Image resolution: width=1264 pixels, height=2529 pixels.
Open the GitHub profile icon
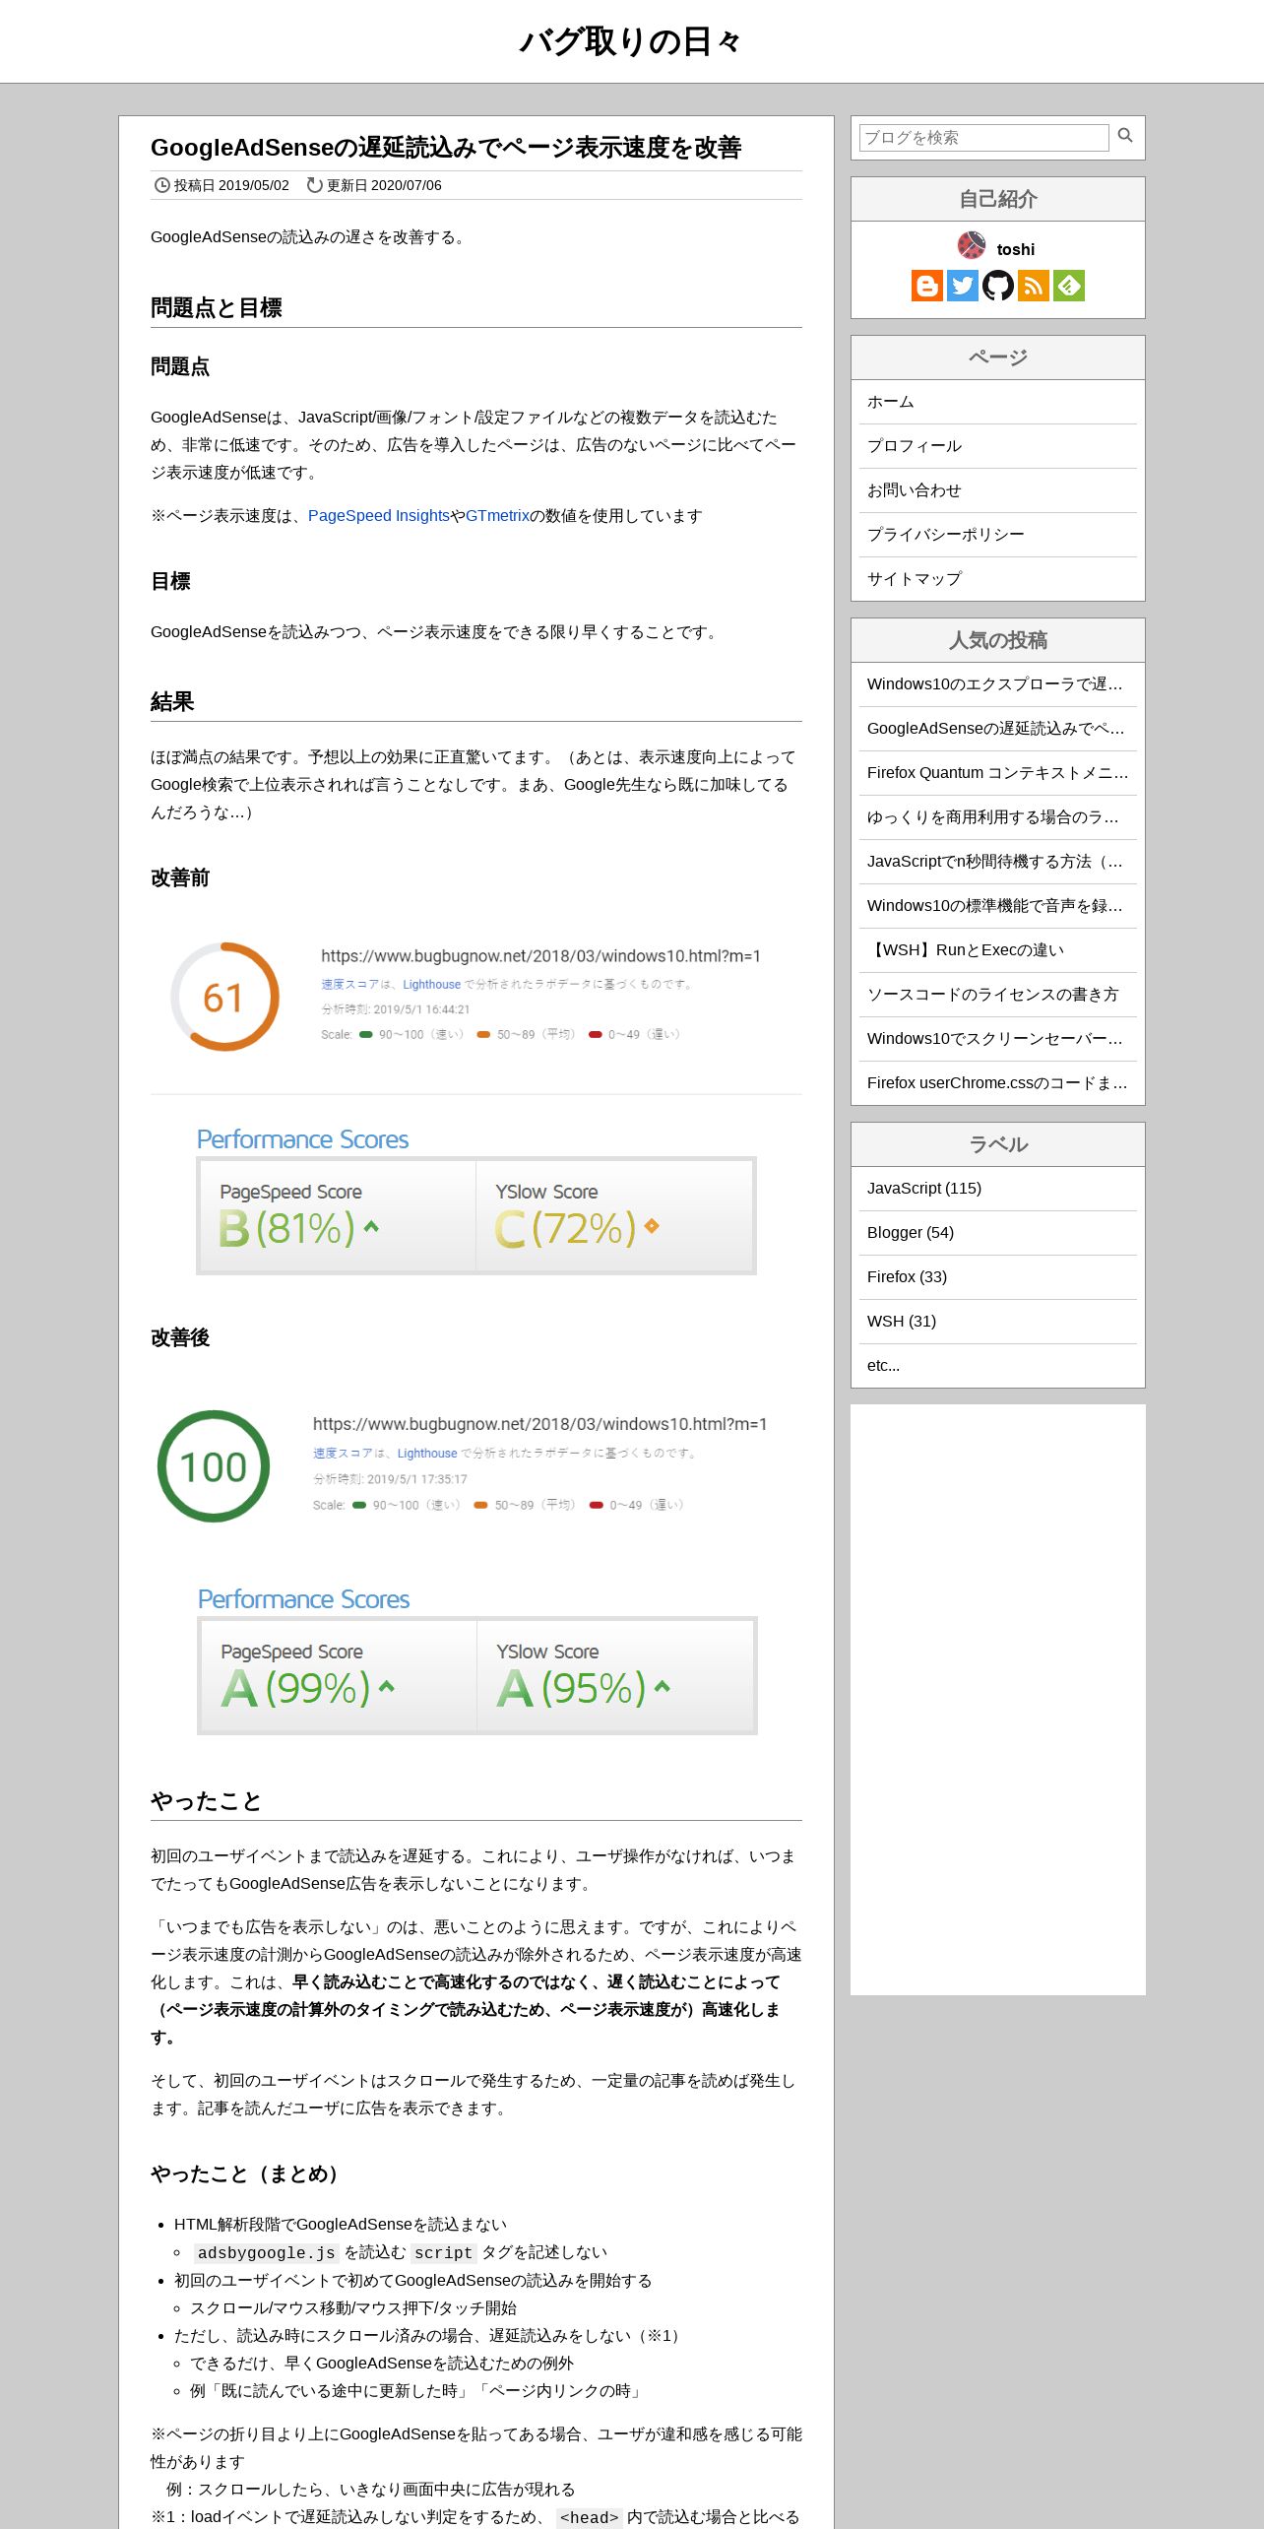tap(997, 286)
